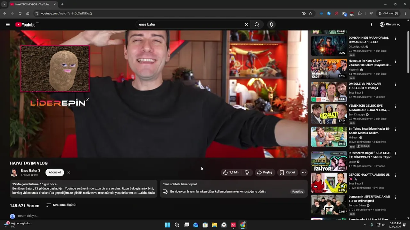This screenshot has width=410, height=230.
Task: Open File Explorer from the taskbar
Action: coord(215,225)
